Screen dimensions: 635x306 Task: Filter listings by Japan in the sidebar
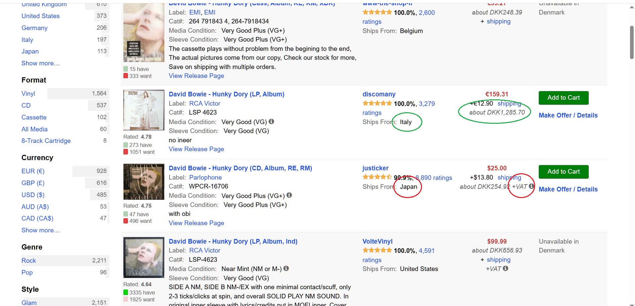pyautogui.click(x=30, y=51)
